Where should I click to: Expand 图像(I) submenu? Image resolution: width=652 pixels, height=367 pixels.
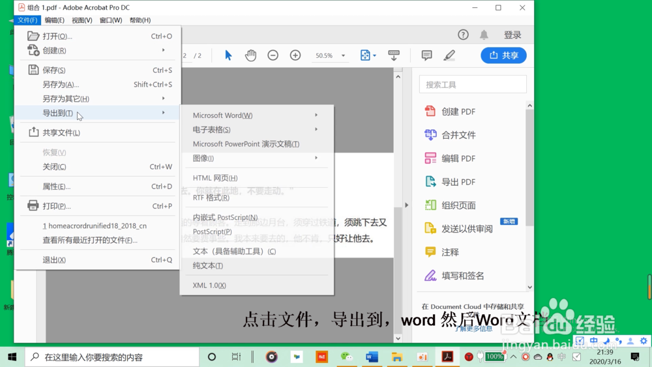pos(257,158)
